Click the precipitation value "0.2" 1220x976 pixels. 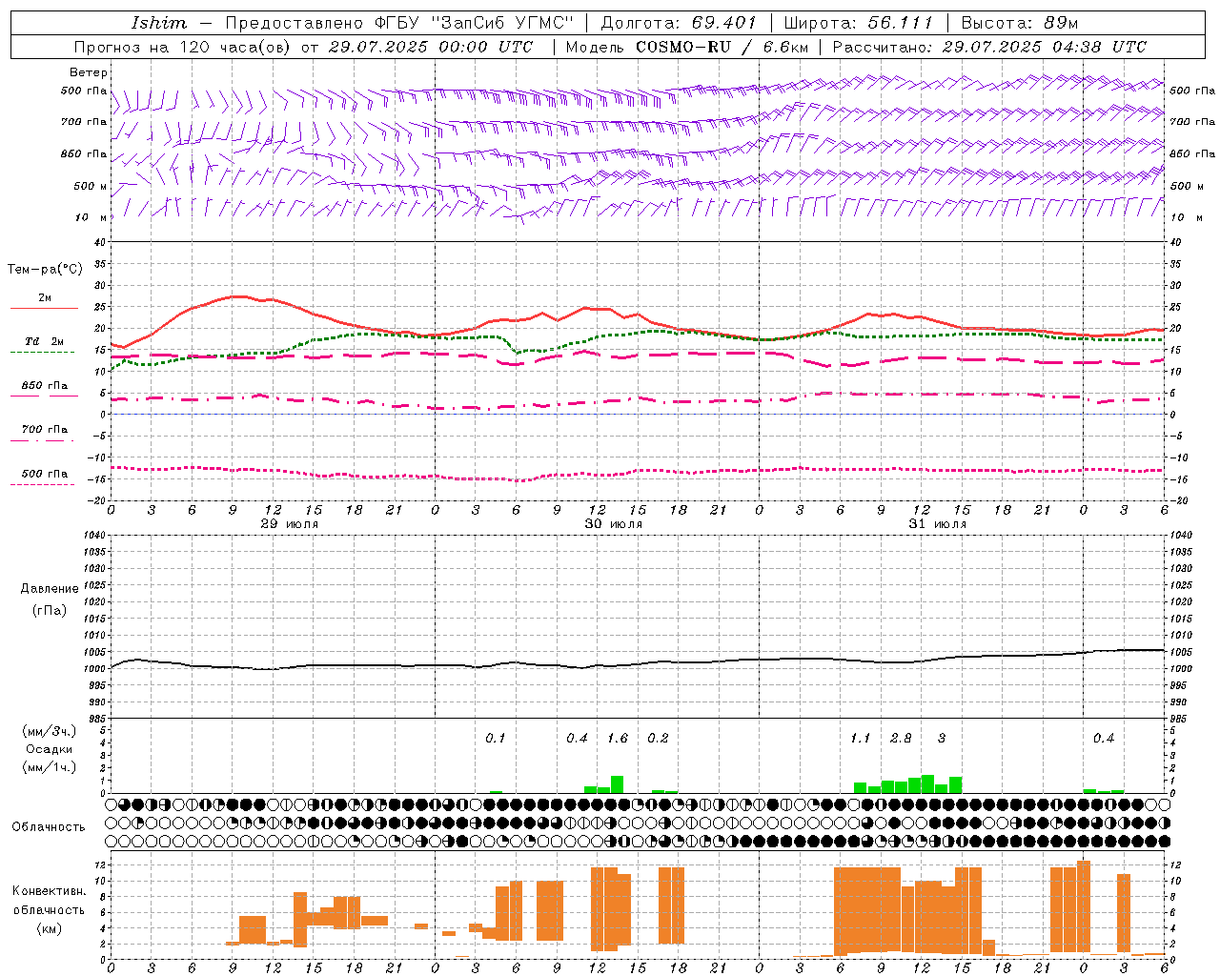658,739
